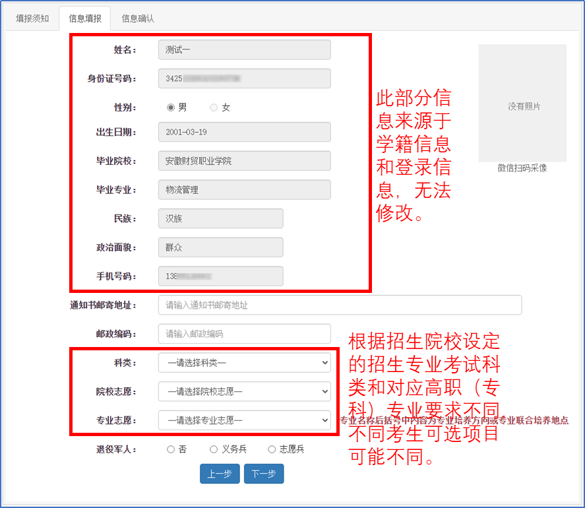Screen dimensions: 585x508
Task: Focus the 邮政编码 postal code field
Action: (x=244, y=334)
